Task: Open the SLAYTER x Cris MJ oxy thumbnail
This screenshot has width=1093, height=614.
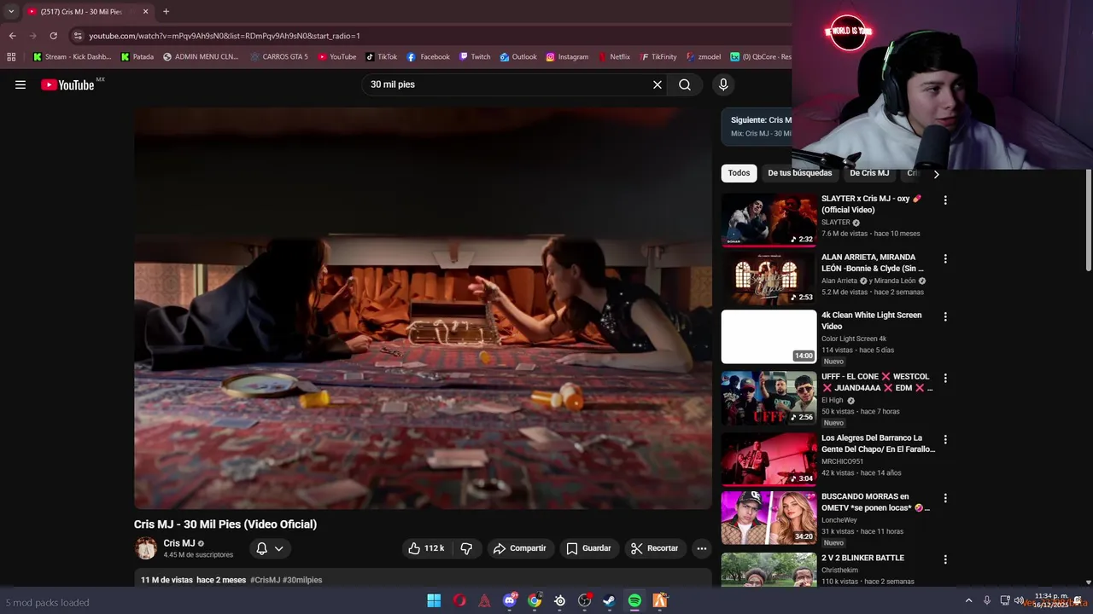Action: (769, 219)
